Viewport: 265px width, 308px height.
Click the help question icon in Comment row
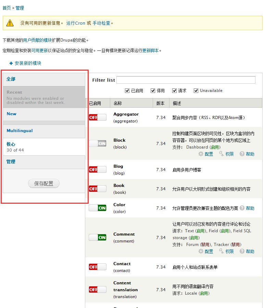[242, 251]
